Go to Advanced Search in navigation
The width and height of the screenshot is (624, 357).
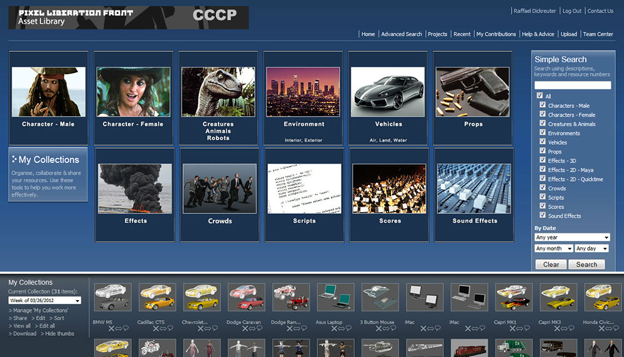coord(401,34)
